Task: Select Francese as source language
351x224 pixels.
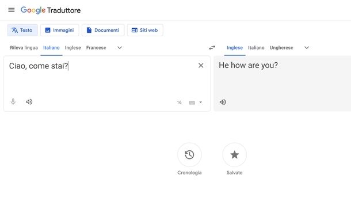Action: point(96,48)
